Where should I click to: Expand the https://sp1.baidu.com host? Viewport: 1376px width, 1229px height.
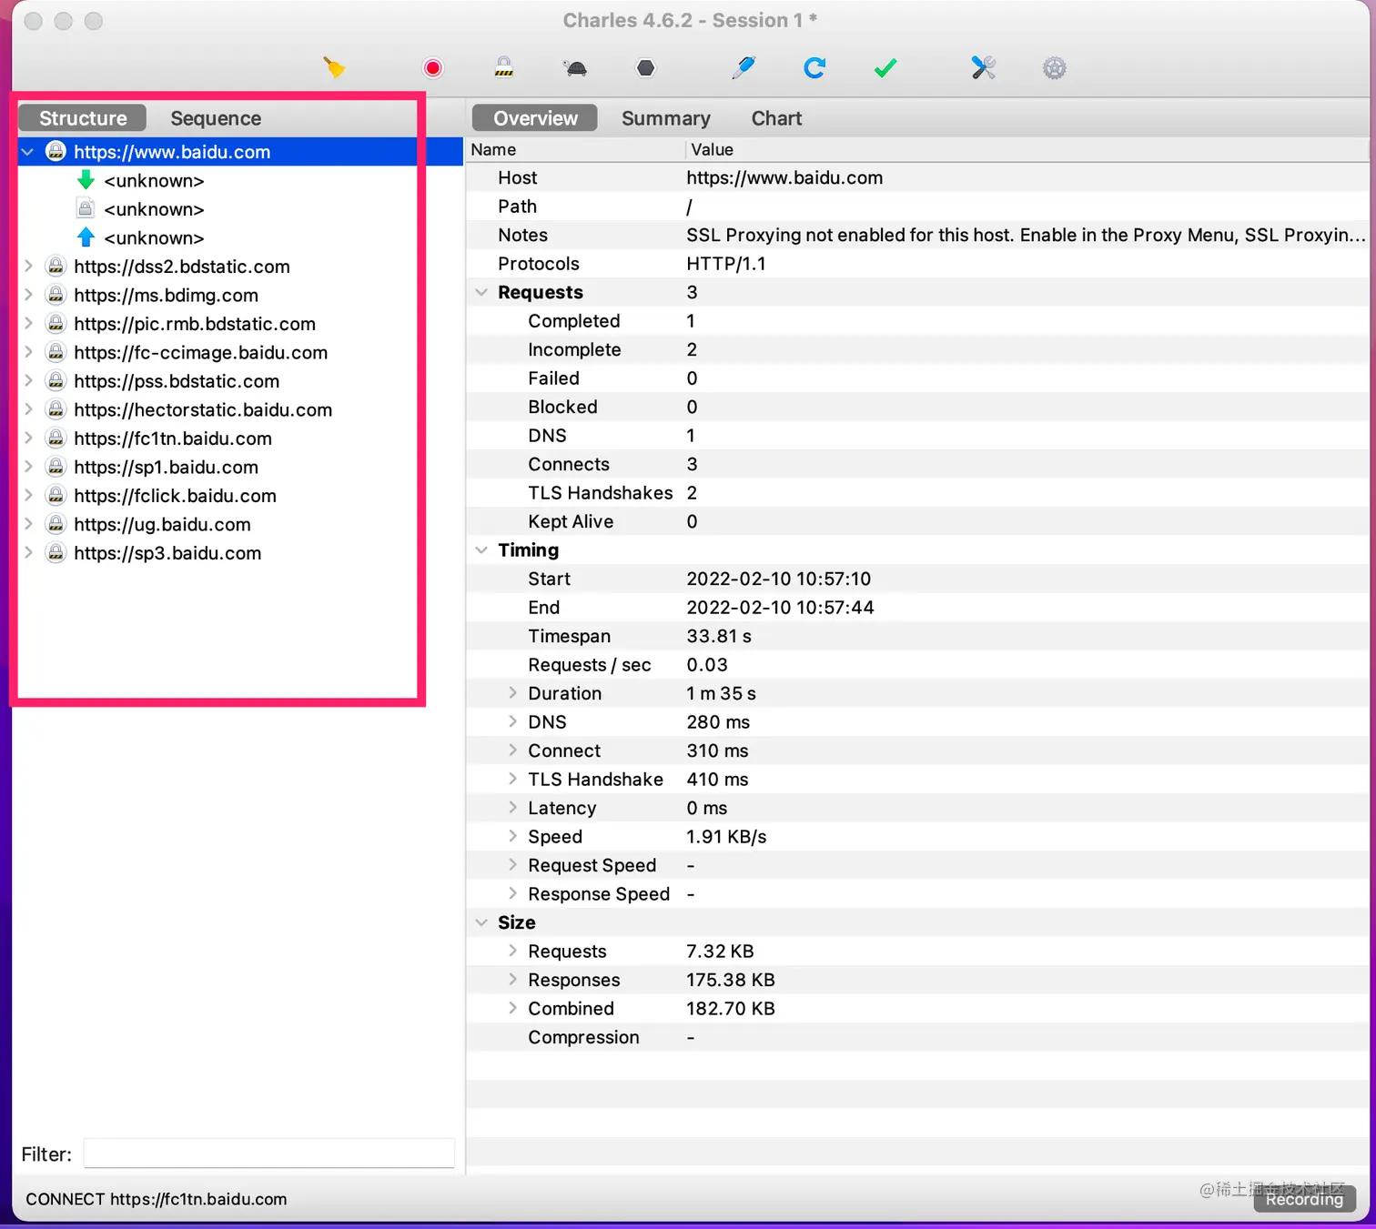click(x=28, y=467)
